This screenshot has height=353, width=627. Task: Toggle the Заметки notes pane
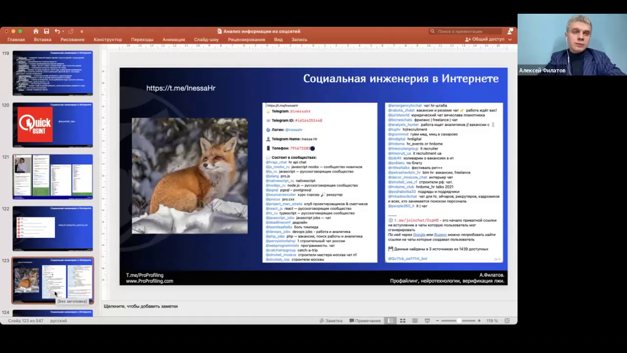(331, 321)
